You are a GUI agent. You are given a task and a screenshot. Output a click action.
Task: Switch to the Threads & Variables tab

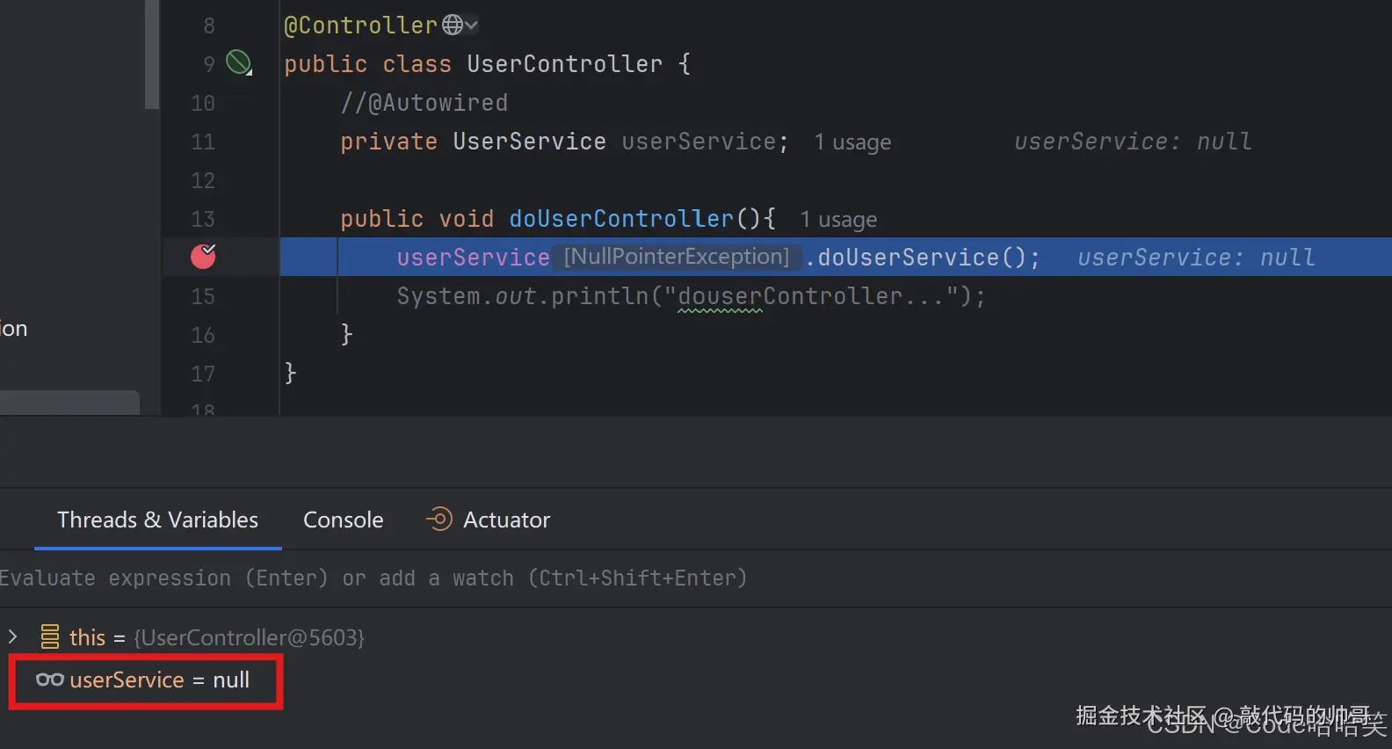pyautogui.click(x=158, y=520)
